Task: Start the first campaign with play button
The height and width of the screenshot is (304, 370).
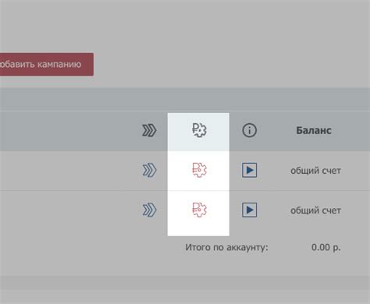Action: pyautogui.click(x=250, y=170)
